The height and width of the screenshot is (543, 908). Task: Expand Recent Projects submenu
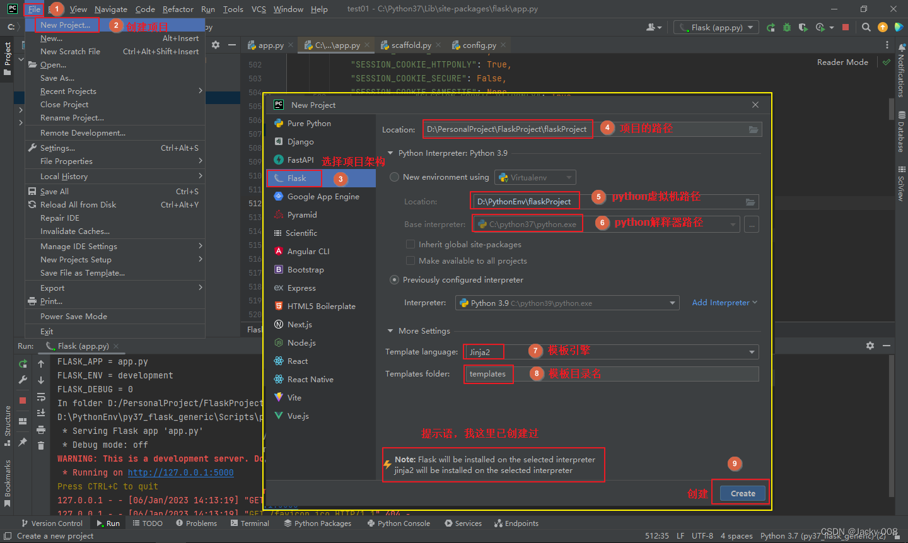(115, 91)
